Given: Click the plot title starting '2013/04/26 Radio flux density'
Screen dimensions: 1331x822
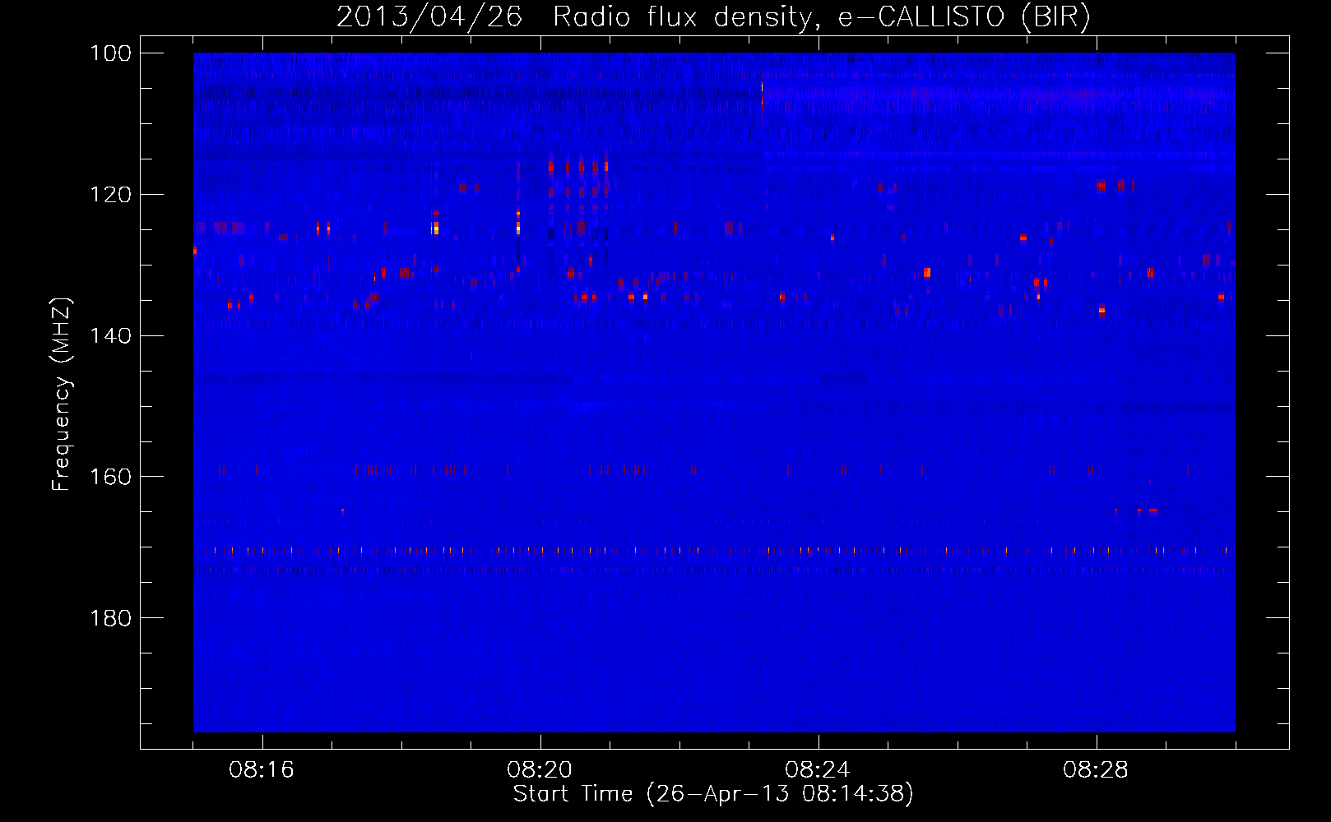Looking at the screenshot, I should point(713,16).
